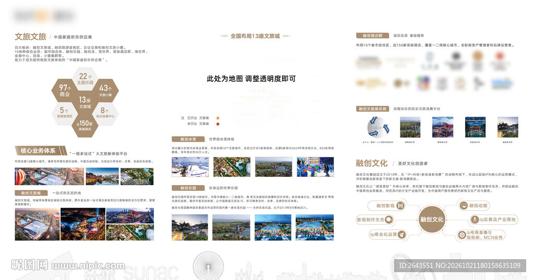This screenshot has height=280, width=534.
Task: Click the 融创影视 film icon
Action: pyautogui.click(x=400, y=205)
